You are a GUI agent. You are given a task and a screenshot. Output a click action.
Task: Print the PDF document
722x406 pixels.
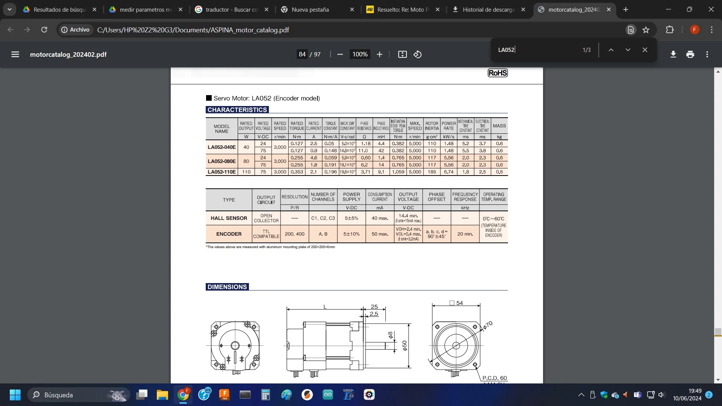(x=690, y=55)
